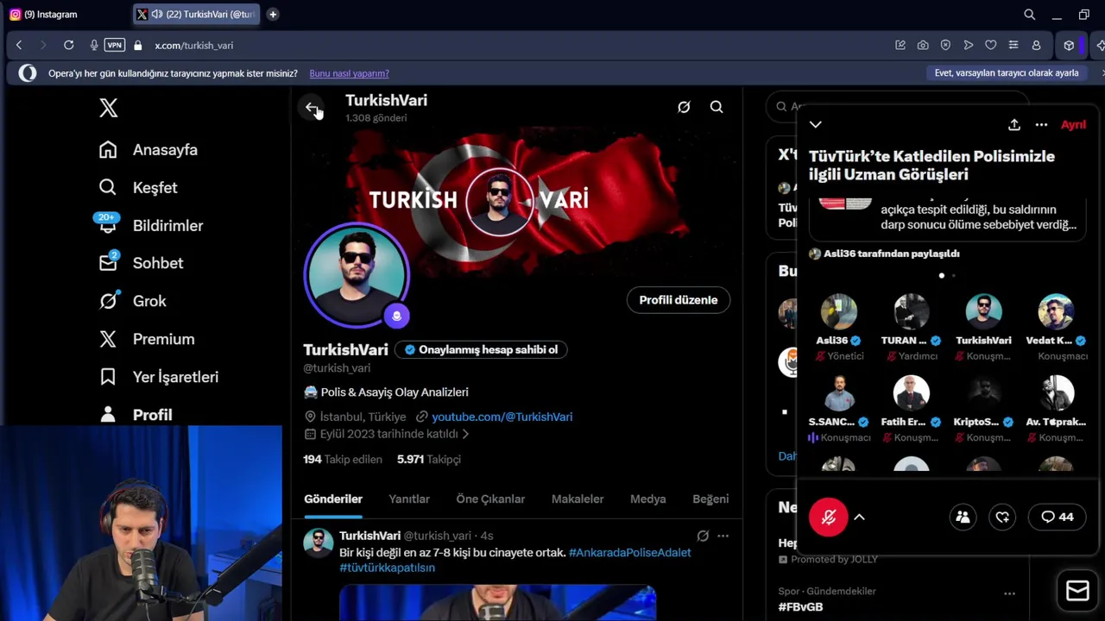Switch to Medya tab
1105x621 pixels.
click(647, 499)
